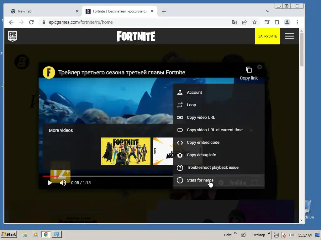
Task: Go back using browser back arrow
Action: pos(11,22)
